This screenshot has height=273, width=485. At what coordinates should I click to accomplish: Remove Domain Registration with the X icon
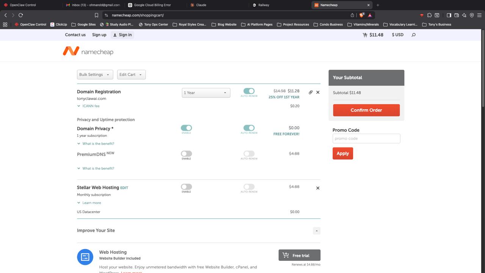[318, 92]
